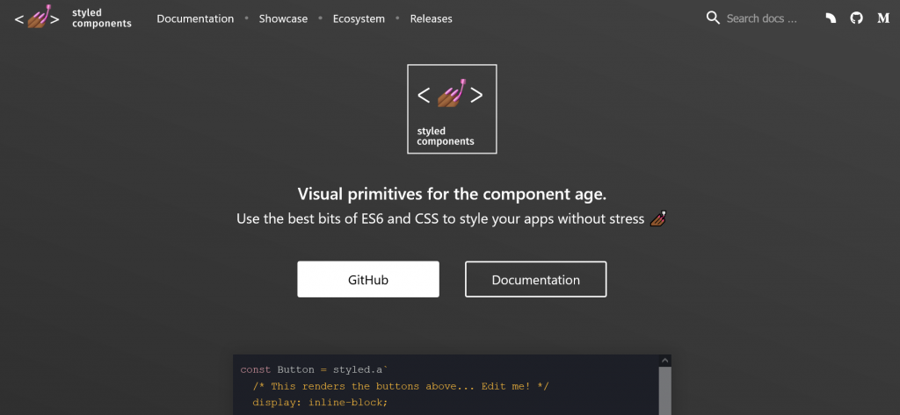Click the outlined Documentation button

point(535,279)
